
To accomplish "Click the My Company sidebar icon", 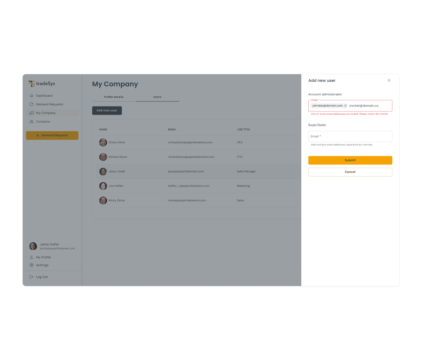I will [32, 113].
